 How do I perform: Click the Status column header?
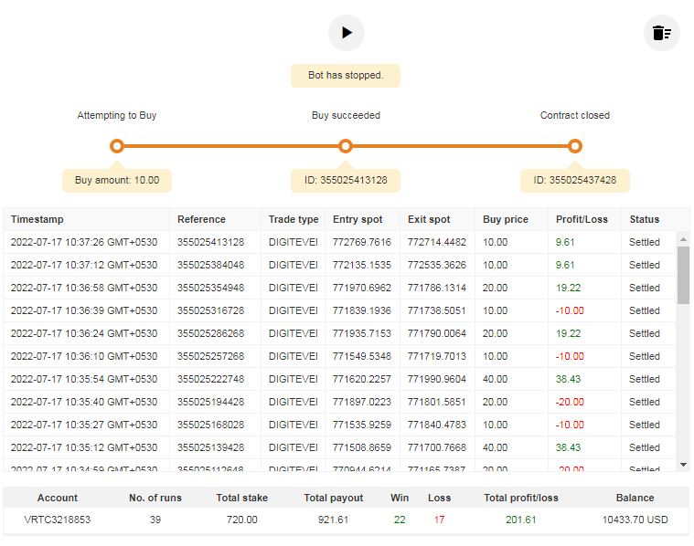click(x=644, y=219)
